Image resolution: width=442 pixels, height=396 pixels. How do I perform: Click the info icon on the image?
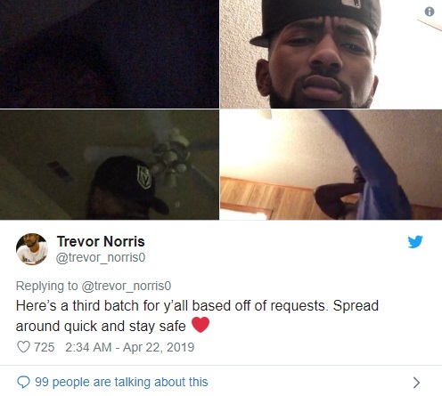tap(430, 12)
